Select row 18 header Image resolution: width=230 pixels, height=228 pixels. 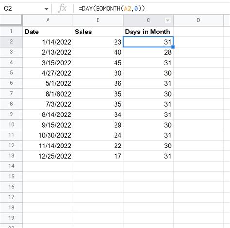[11, 208]
